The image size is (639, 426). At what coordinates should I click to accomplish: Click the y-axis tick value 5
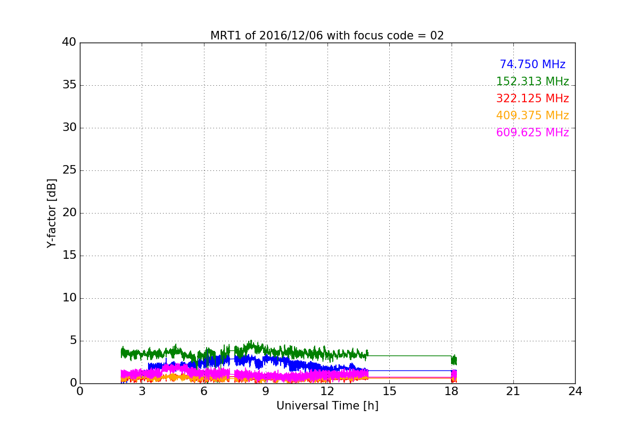pyautogui.click(x=73, y=341)
